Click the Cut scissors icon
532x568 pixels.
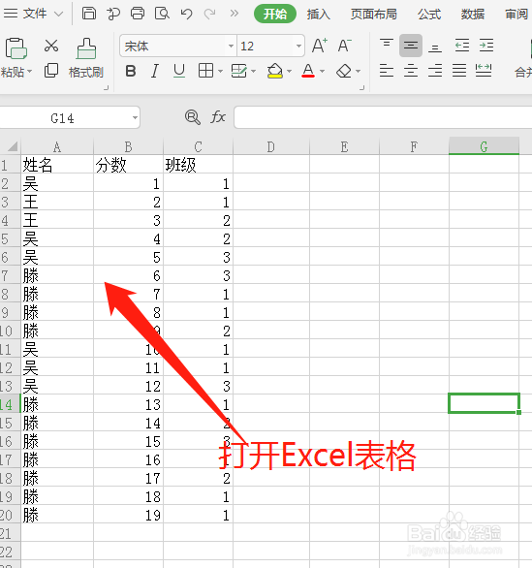click(x=51, y=46)
